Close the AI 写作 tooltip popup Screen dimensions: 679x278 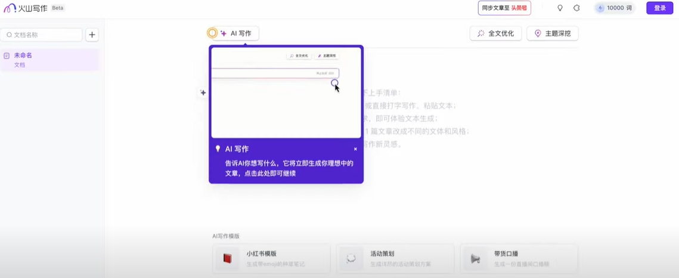[x=355, y=149]
